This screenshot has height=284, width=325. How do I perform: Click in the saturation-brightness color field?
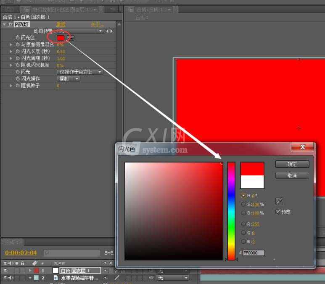pyautogui.click(x=174, y=211)
